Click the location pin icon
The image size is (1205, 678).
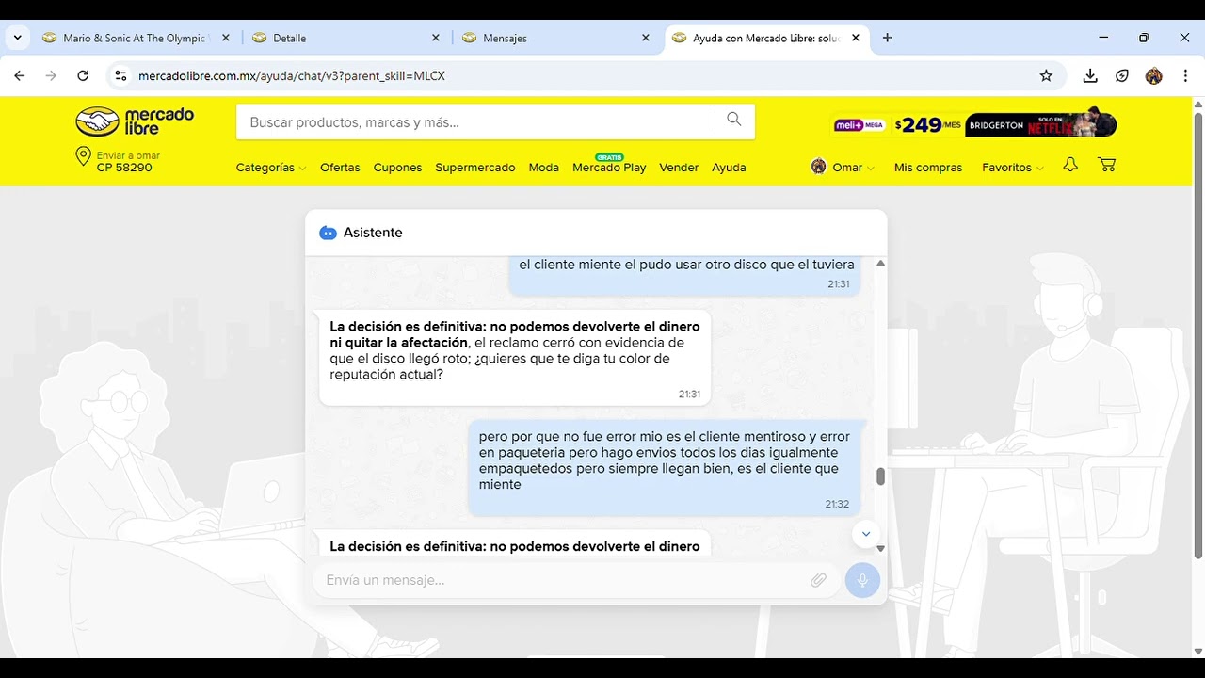pyautogui.click(x=83, y=156)
